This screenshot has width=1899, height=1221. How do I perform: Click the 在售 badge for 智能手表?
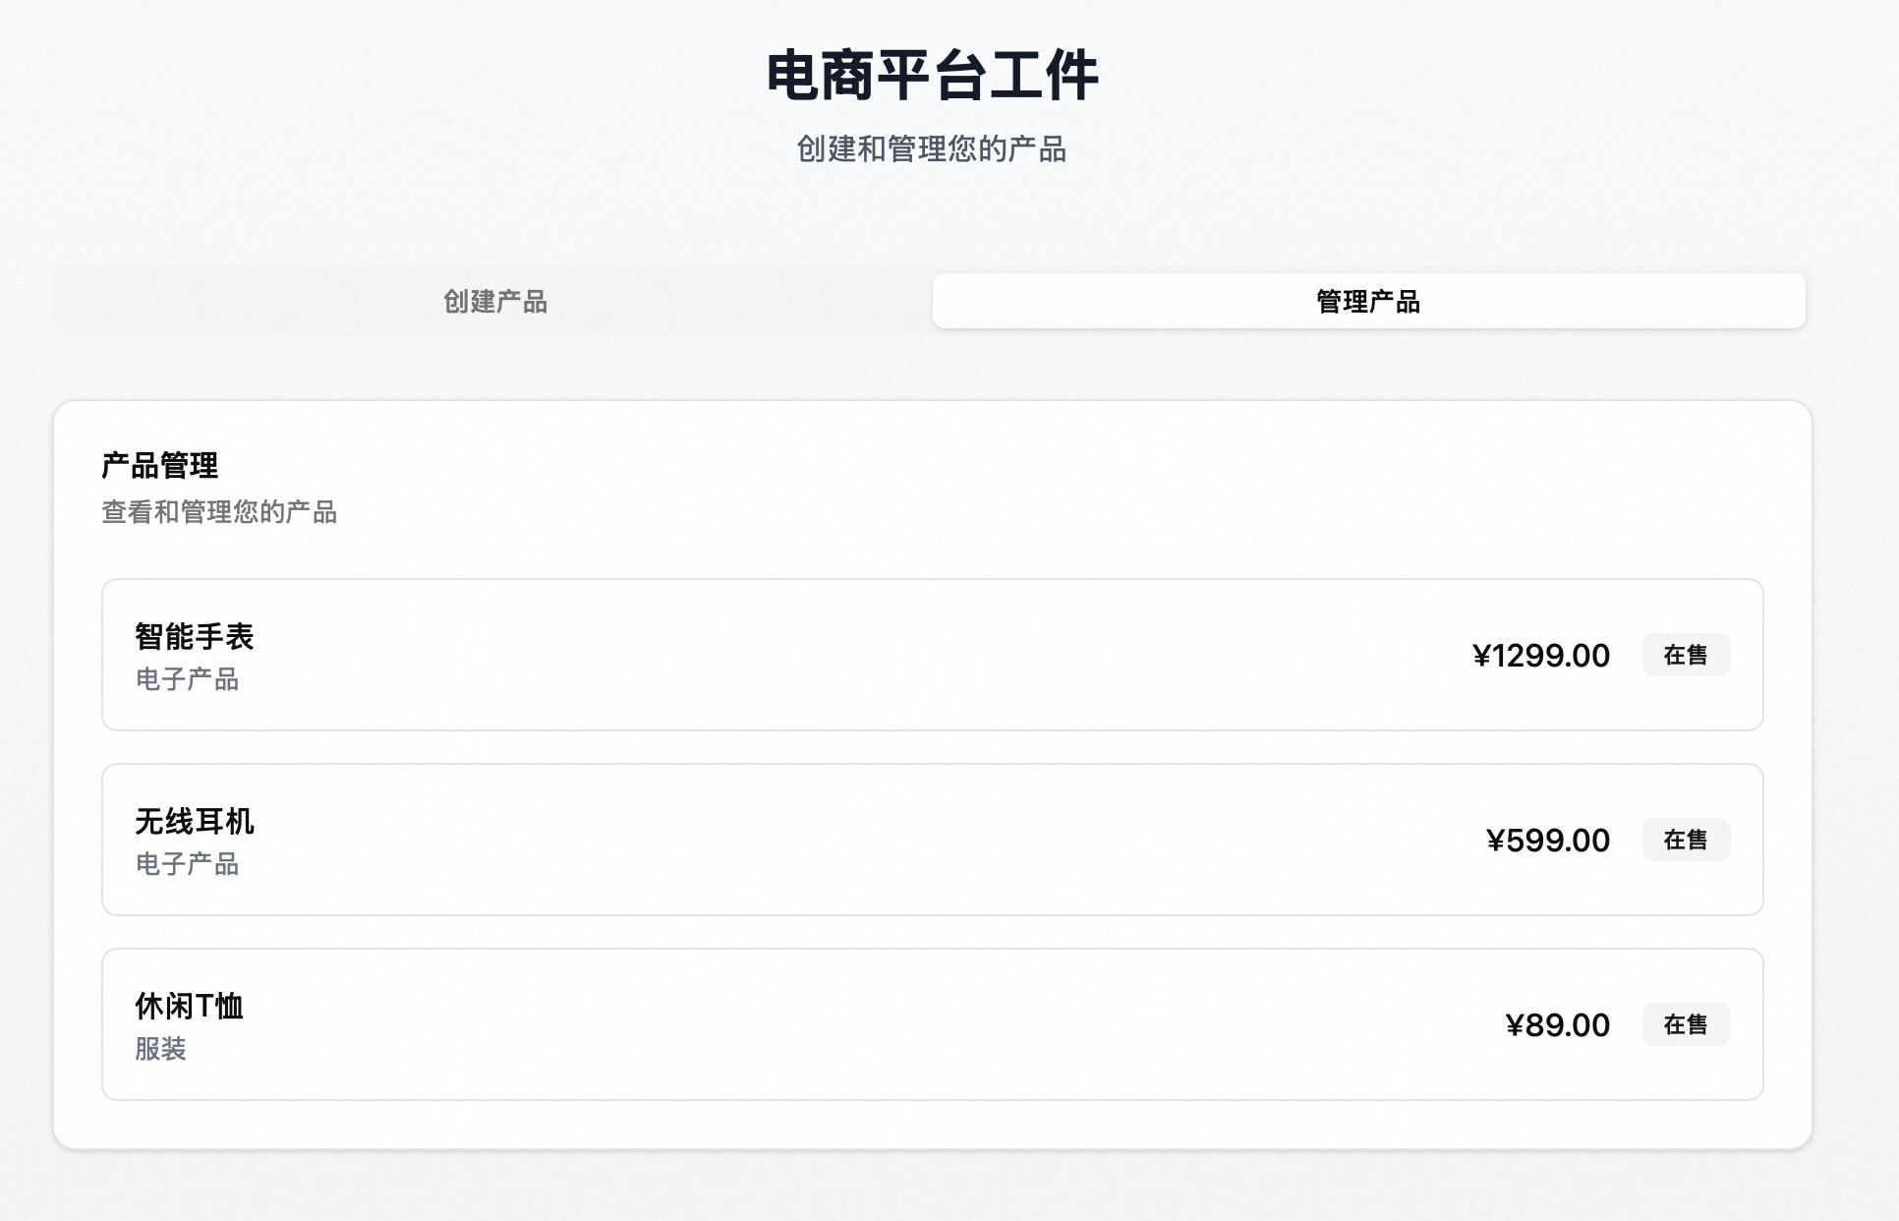coord(1685,655)
